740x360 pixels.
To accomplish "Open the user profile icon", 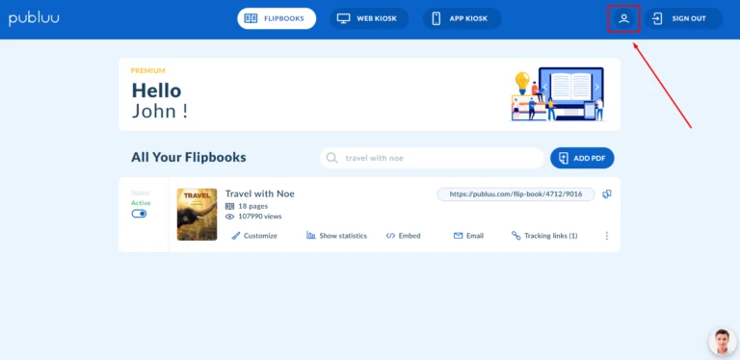I will coord(624,19).
